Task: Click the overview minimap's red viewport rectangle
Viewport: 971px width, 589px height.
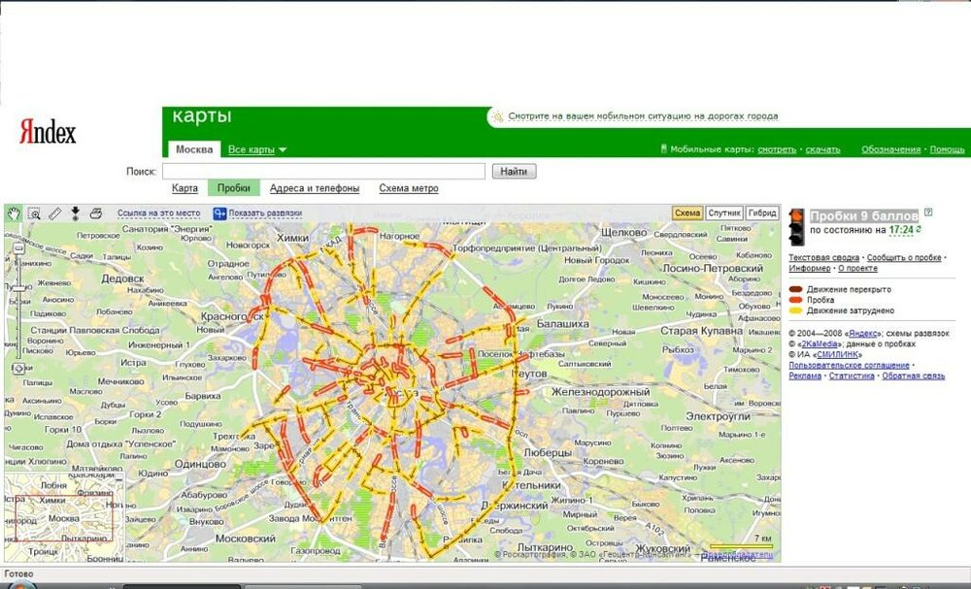Action: (64, 518)
